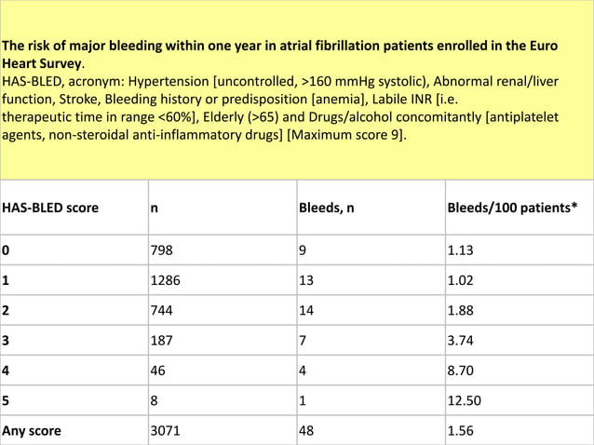Click the bold title about Euro Heart Survey
Viewport: 594px width, 445px height.
coord(279,55)
